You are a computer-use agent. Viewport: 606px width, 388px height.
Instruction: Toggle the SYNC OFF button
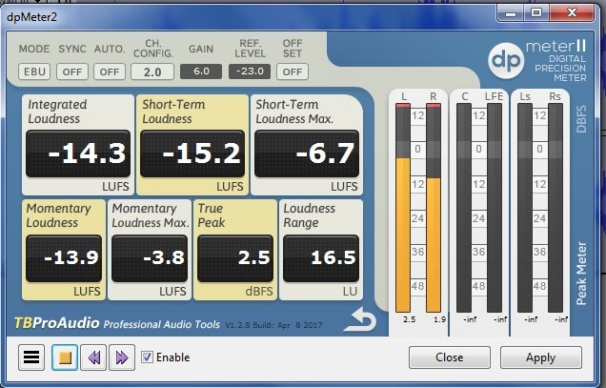tap(72, 71)
